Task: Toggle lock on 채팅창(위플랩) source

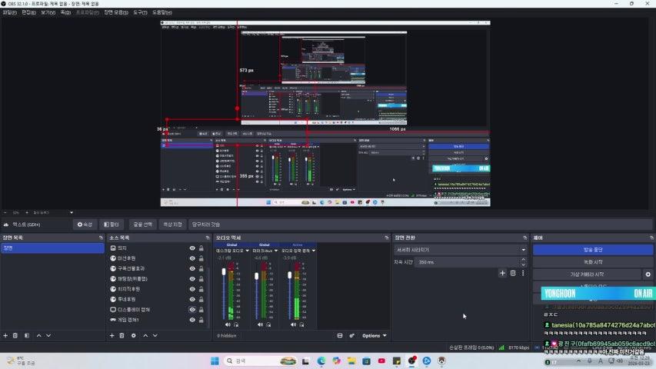Action: (201, 278)
